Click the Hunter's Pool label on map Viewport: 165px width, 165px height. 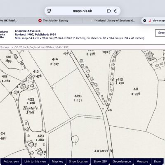tap(31, 110)
